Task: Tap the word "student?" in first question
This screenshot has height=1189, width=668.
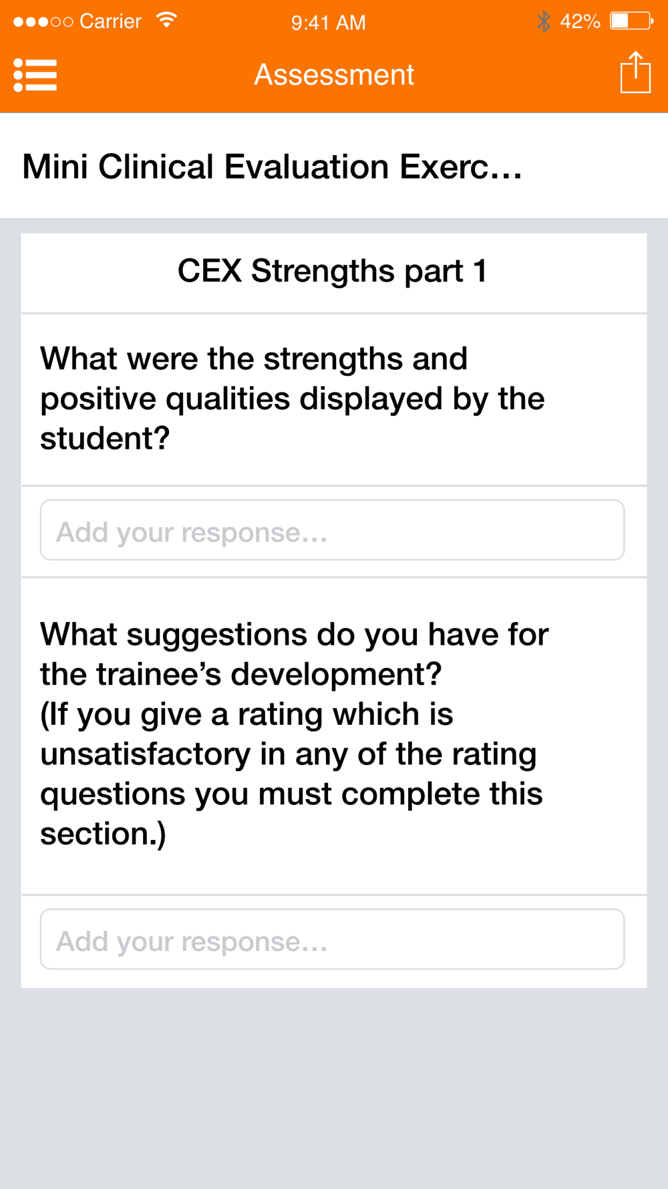Action: [105, 439]
